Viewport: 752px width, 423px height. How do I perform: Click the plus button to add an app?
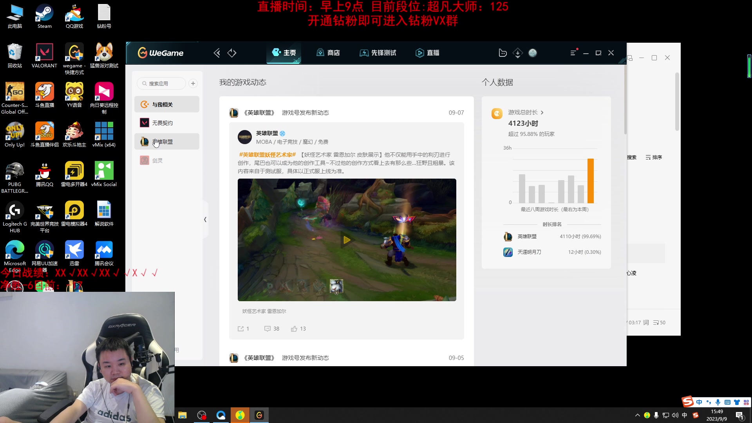tap(193, 83)
